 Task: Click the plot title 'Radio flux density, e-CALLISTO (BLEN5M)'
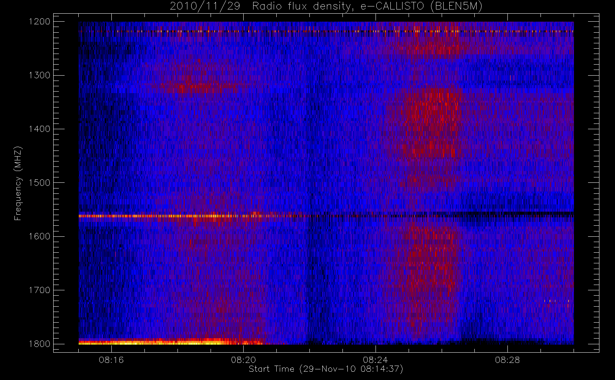(x=367, y=6)
